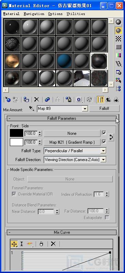Image resolution: width=125 pixels, height=273 pixels.
Task: Click the Make Preview filmstrip icon
Action: tap(119, 63)
